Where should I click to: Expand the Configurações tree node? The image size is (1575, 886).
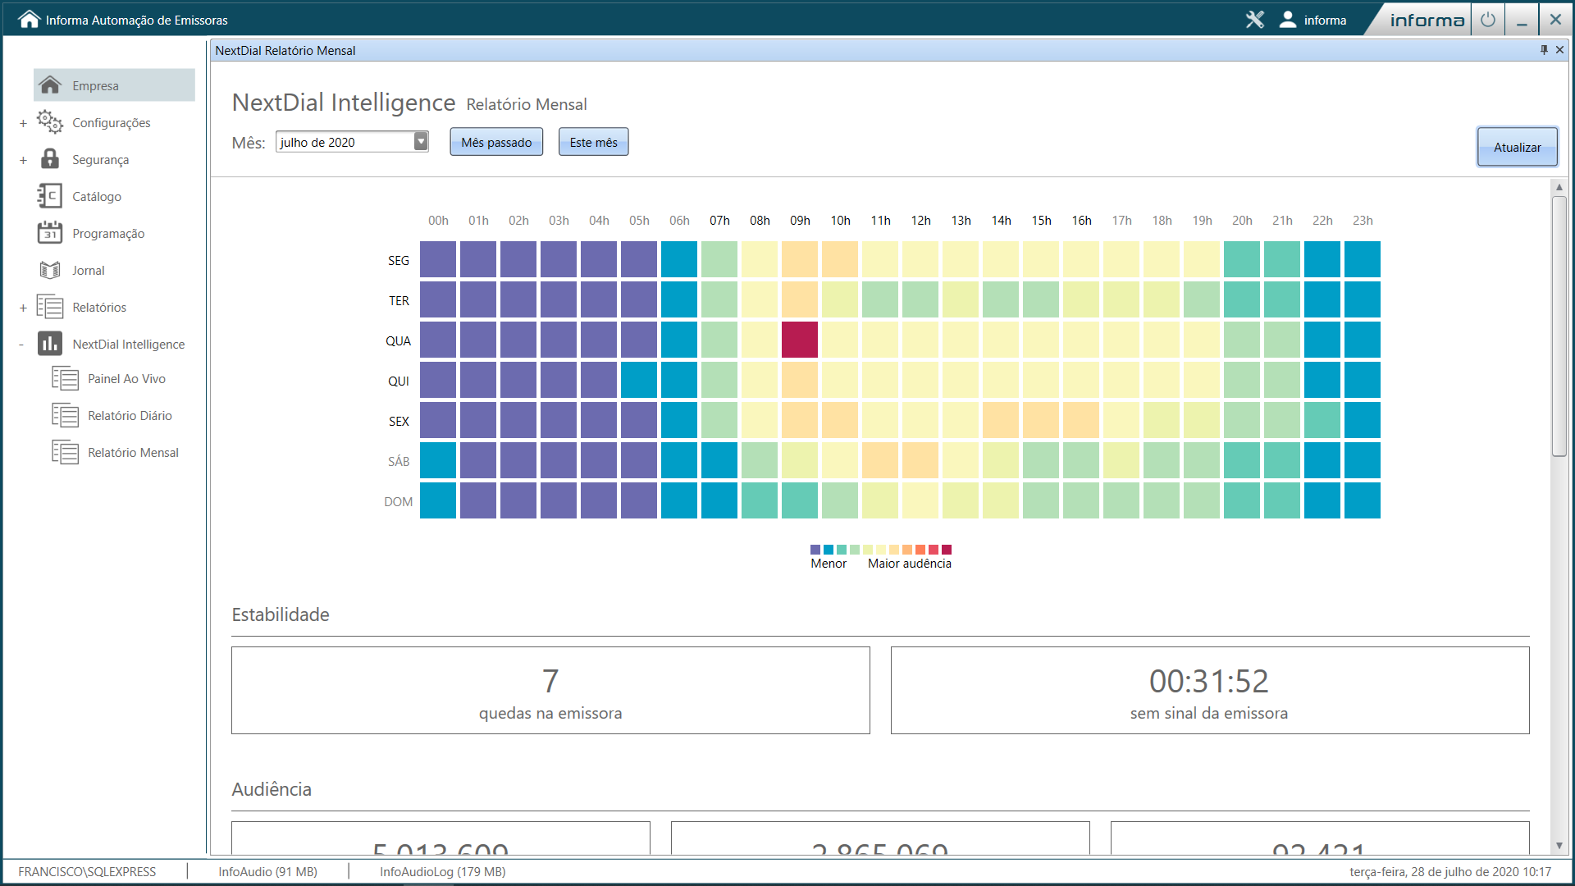point(23,123)
